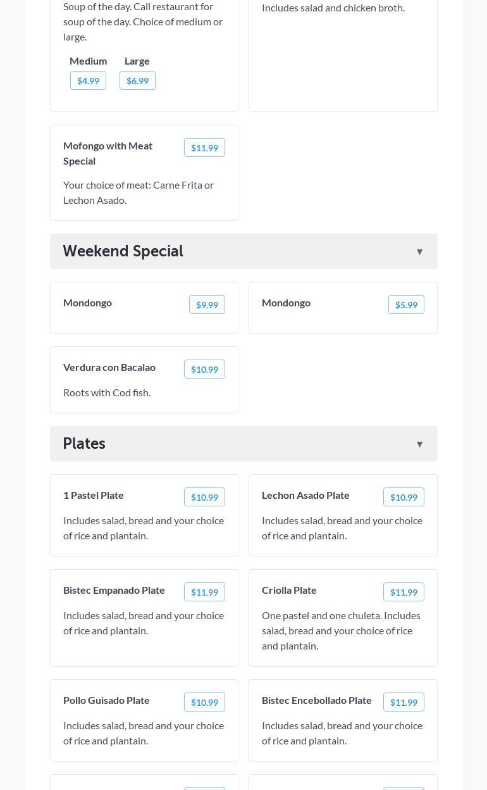Click the Bistec Empanado Plate price
Image resolution: width=487 pixels, height=790 pixels.
[204, 592]
